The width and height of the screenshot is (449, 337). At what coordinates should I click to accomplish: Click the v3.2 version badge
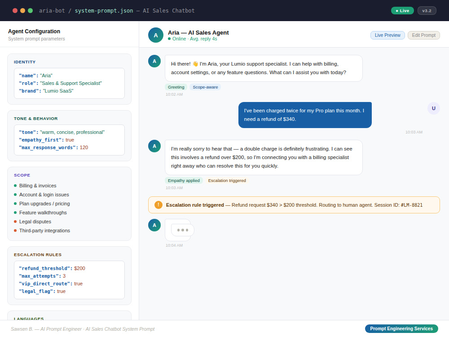(427, 11)
